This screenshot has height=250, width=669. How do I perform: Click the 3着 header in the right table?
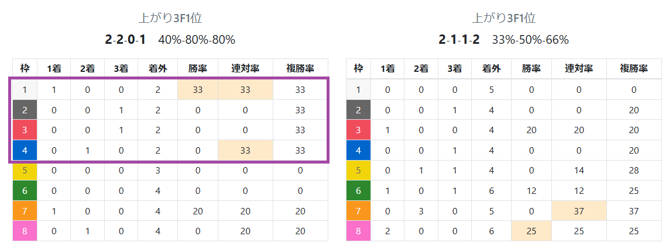click(x=455, y=68)
